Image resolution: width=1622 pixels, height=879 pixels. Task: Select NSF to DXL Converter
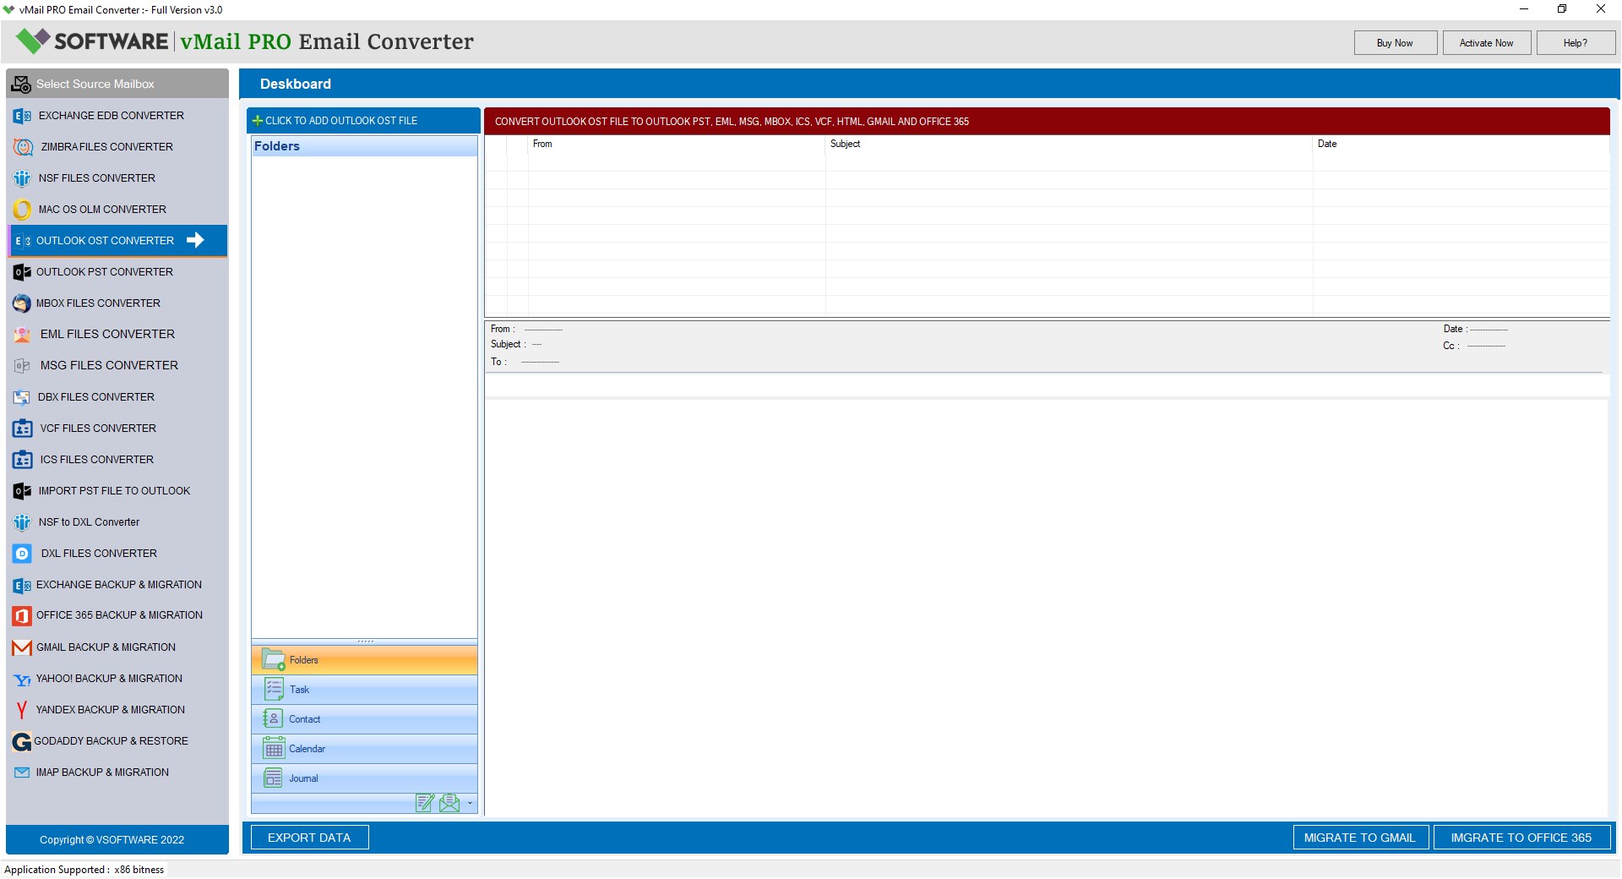pyautogui.click(x=117, y=522)
